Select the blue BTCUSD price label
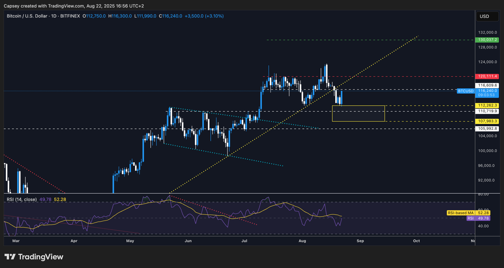504x268 pixels. click(465, 91)
